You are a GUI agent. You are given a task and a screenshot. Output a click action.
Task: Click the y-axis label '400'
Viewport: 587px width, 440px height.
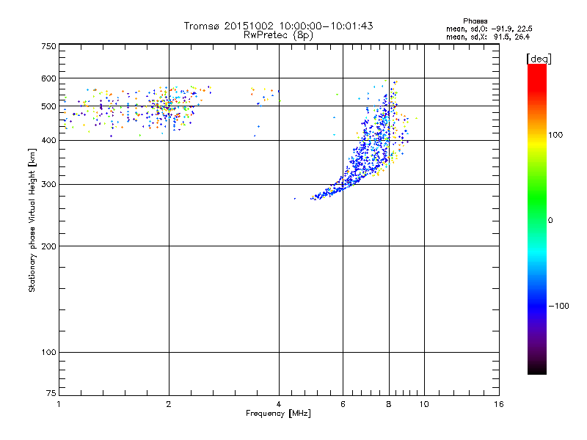coord(48,141)
